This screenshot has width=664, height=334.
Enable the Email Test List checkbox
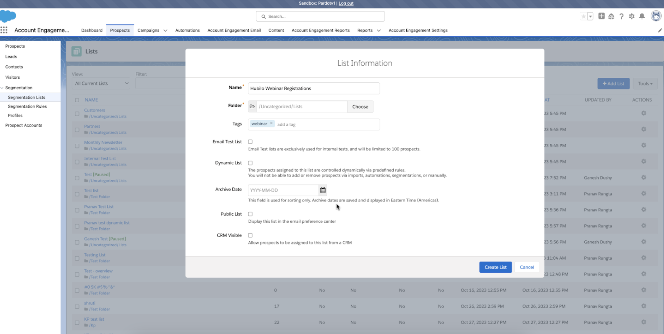pos(250,141)
